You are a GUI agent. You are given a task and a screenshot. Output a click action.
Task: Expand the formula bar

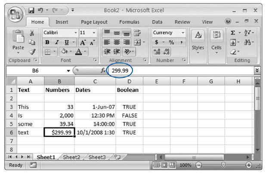257,70
